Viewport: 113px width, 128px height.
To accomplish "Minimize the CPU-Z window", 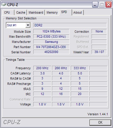I will click(x=95, y=5).
